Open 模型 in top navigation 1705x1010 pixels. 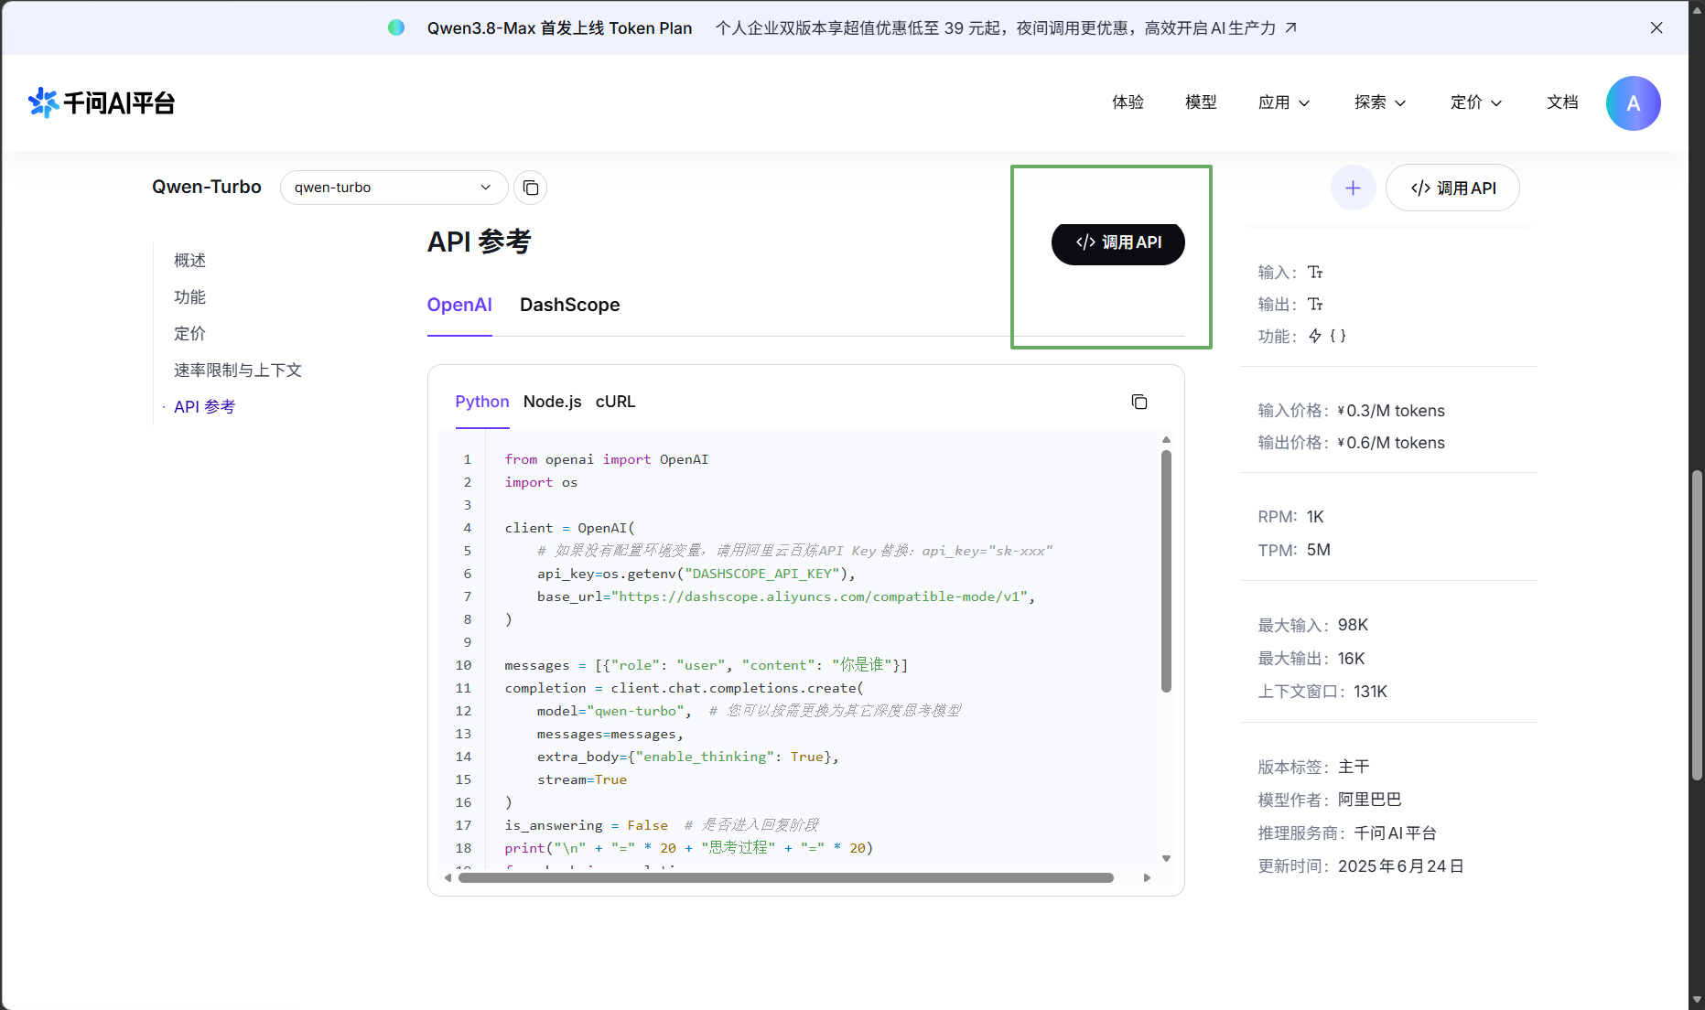pyautogui.click(x=1201, y=102)
